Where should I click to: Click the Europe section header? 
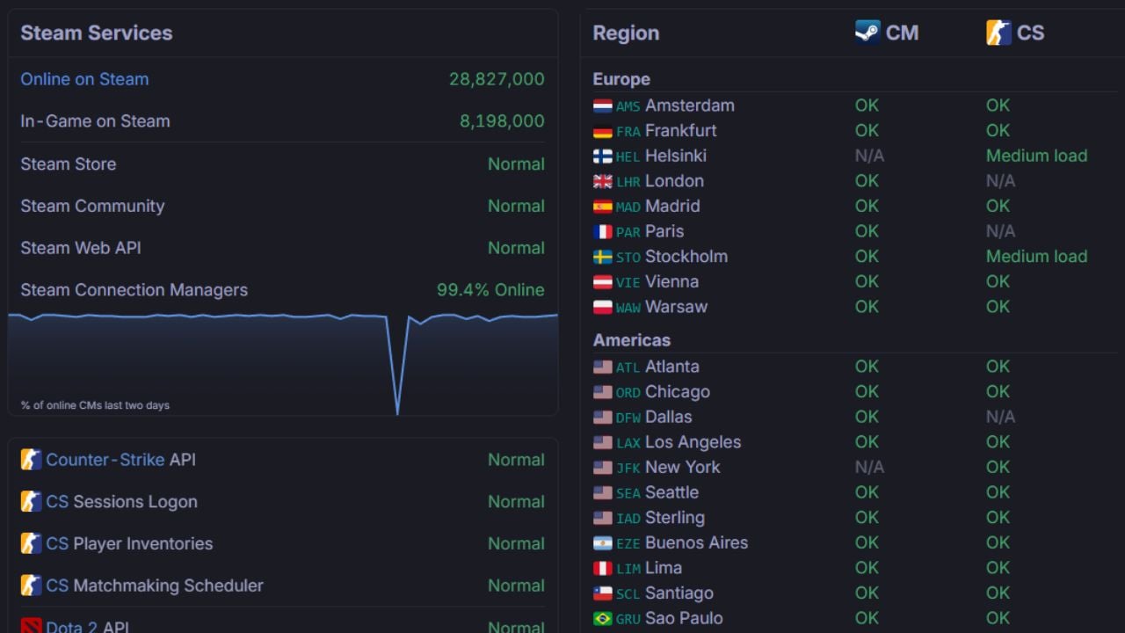(621, 79)
